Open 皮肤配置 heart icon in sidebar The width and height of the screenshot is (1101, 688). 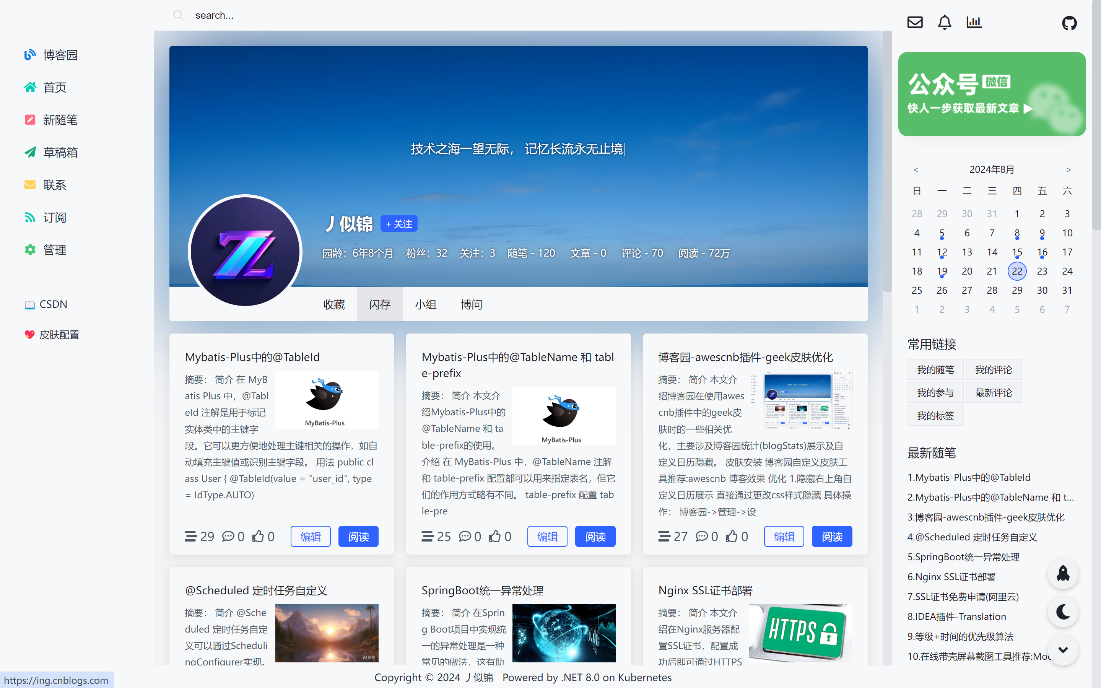click(29, 335)
